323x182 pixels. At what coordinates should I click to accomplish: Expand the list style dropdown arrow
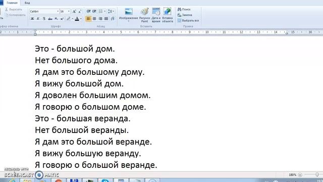104,11
